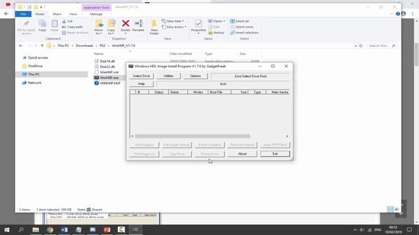Open Word from the taskbar
Viewport: 419px width, 235px height.
tap(64, 230)
